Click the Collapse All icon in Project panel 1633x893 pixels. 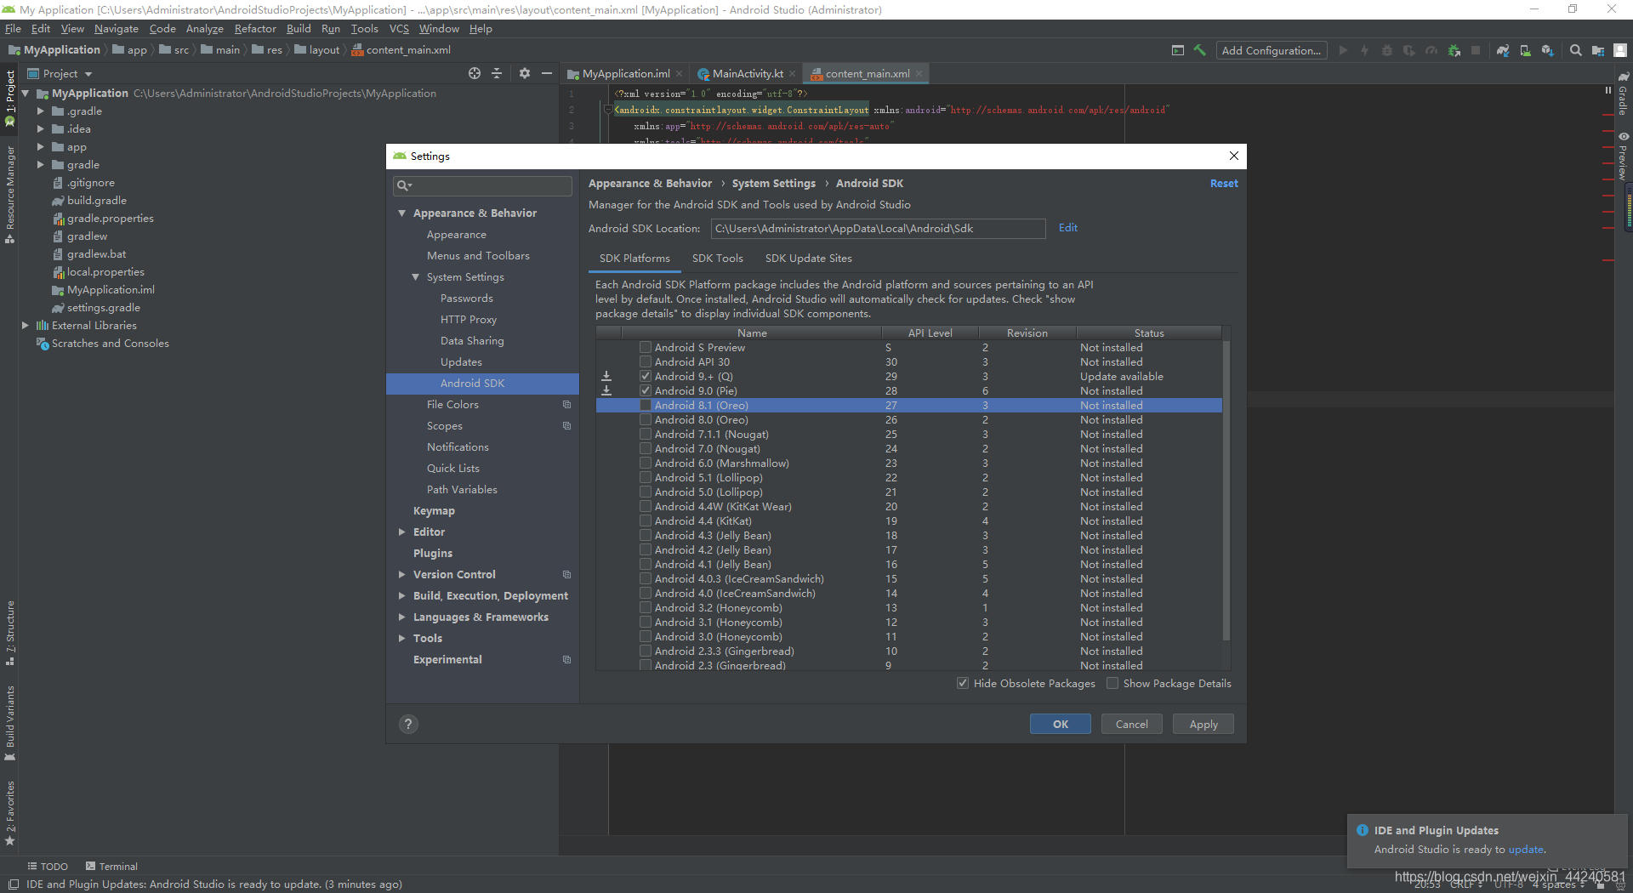pos(498,73)
